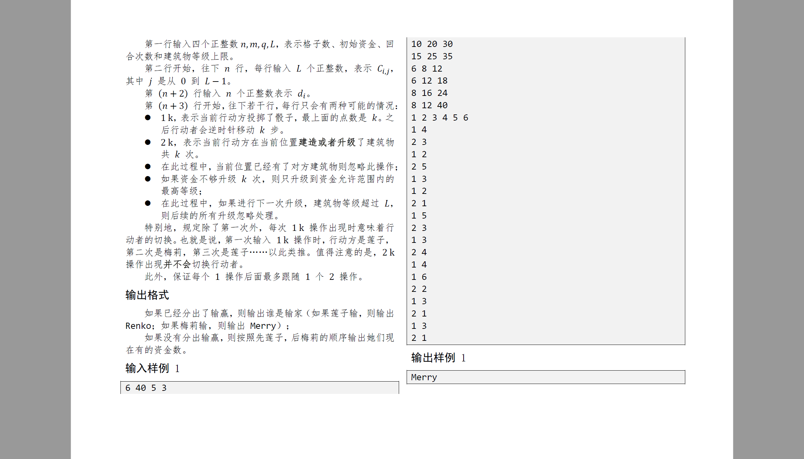Click the code line '2 4'
The width and height of the screenshot is (804, 459).
coord(419,252)
